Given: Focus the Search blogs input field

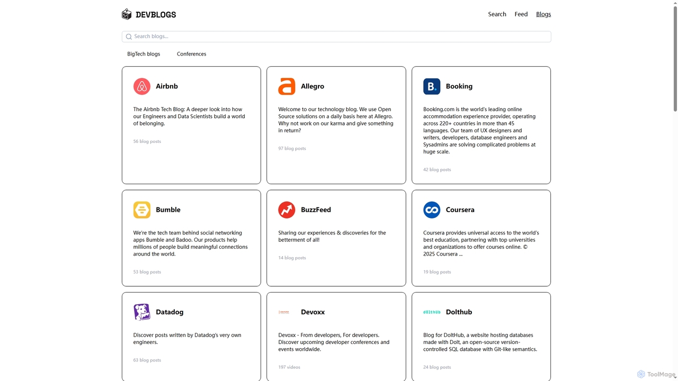Looking at the screenshot, I should 336,37.
